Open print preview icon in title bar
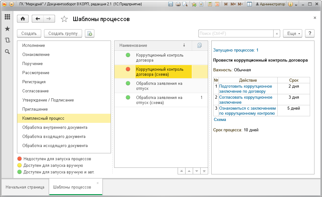This screenshot has height=197, width=322. click(x=185, y=4)
